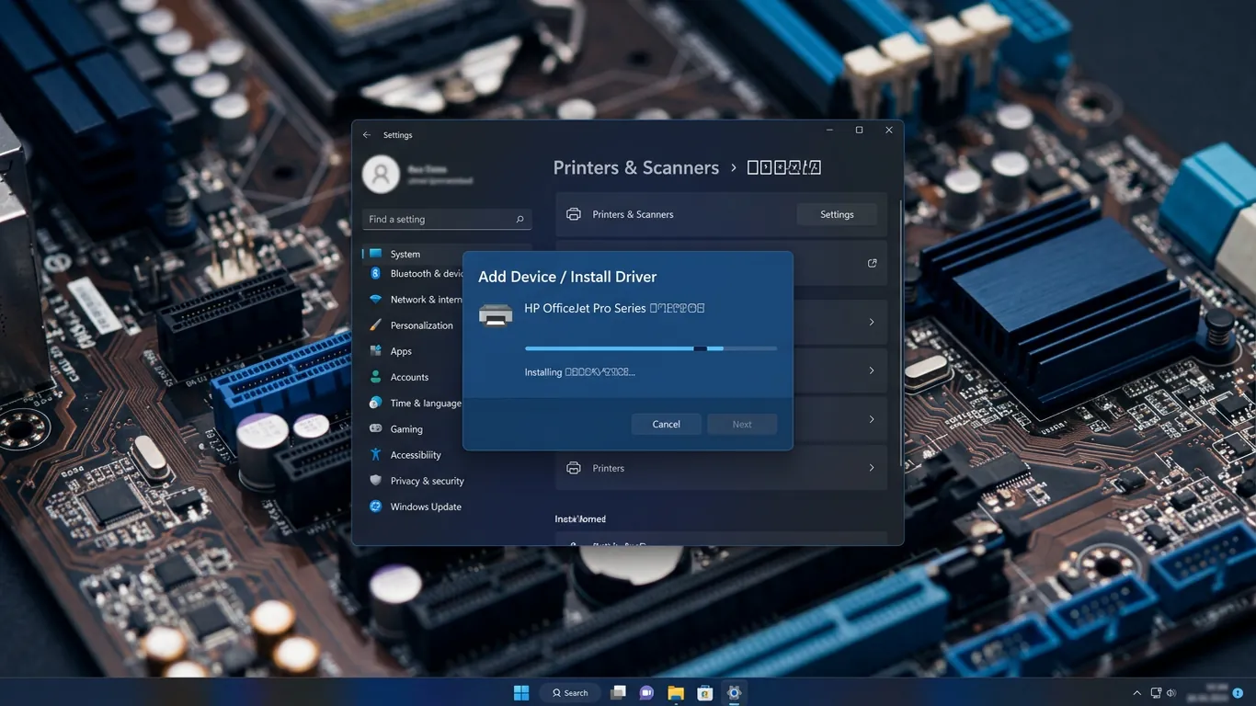This screenshot has width=1256, height=706.
Task: Click the magnifier icon in Find a setting
Action: [x=520, y=220]
